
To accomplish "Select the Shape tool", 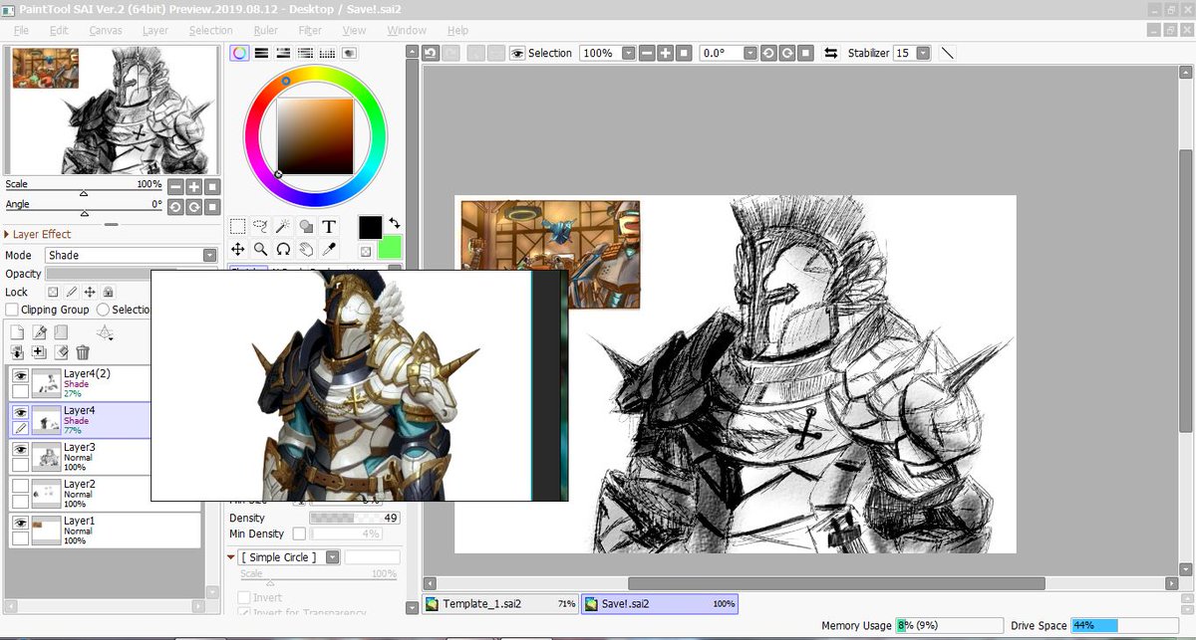I will (x=306, y=227).
